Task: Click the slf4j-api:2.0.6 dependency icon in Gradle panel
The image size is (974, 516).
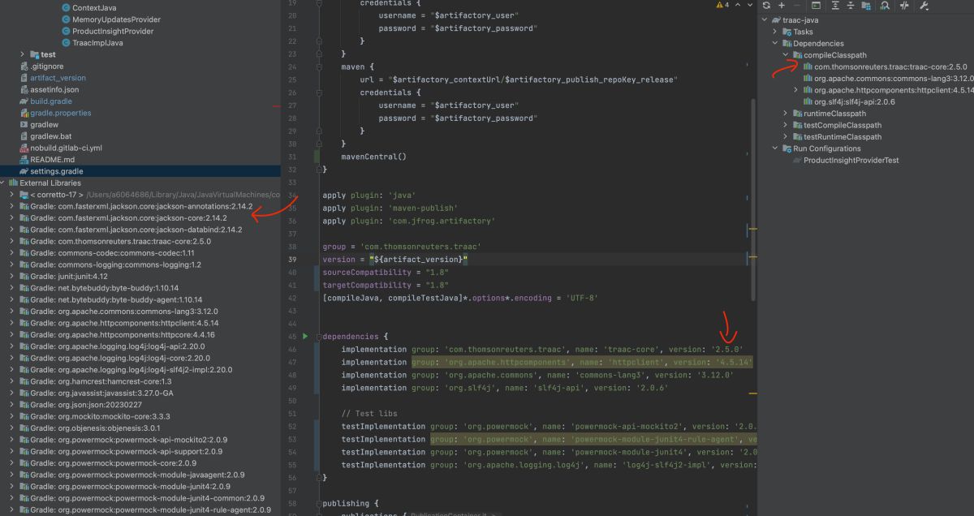Action: [x=807, y=101]
